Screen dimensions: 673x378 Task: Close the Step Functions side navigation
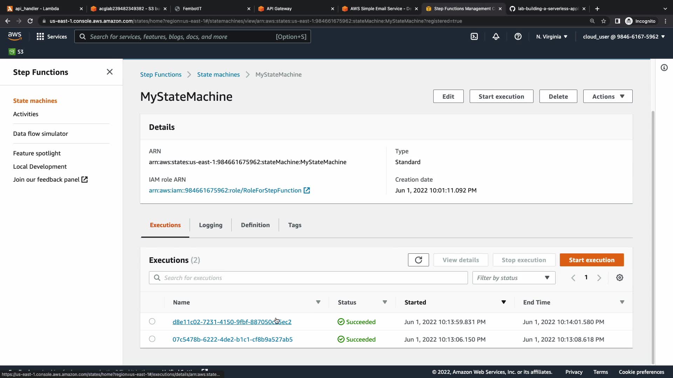tap(109, 72)
